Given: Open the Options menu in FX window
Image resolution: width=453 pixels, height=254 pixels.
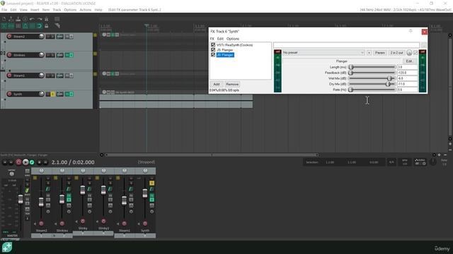Looking at the screenshot, I should 233,39.
